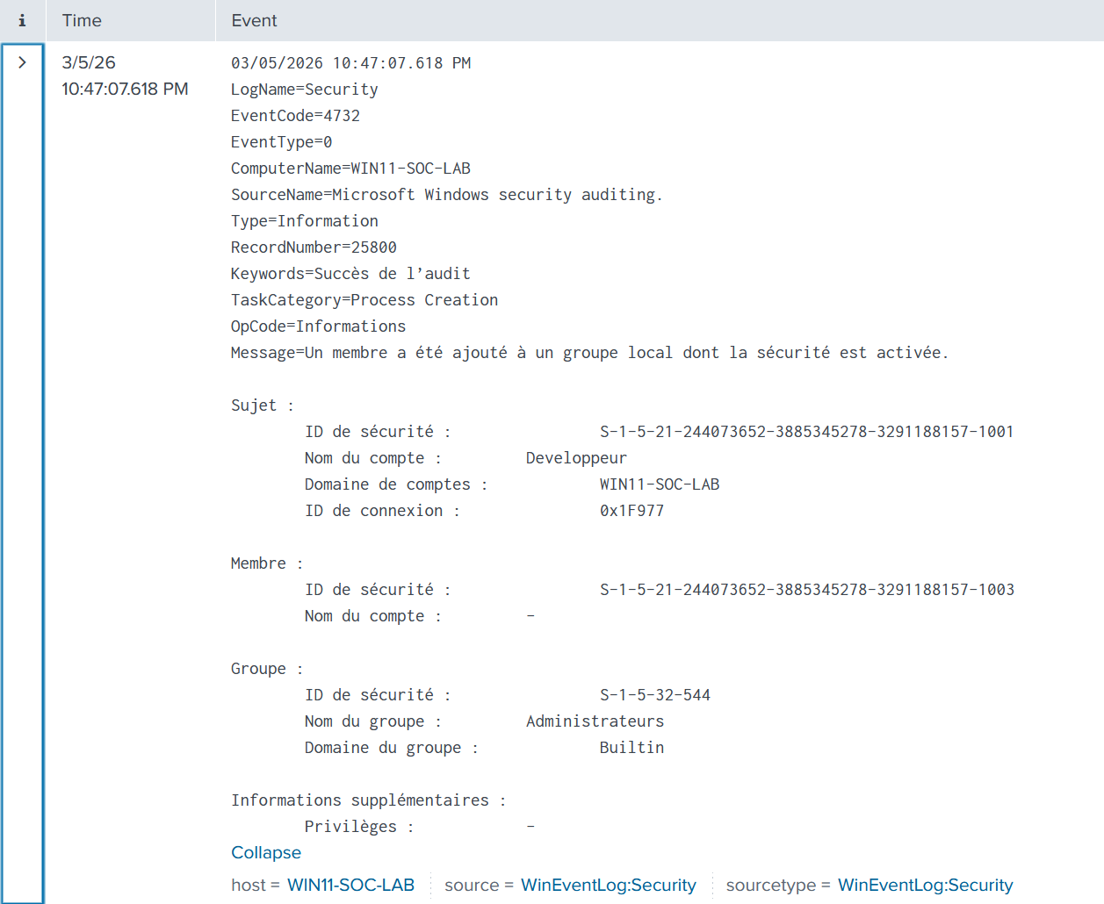Viewport: 1104px width, 904px height.
Task: Click the group name Administrateurs
Action: [x=595, y=721]
